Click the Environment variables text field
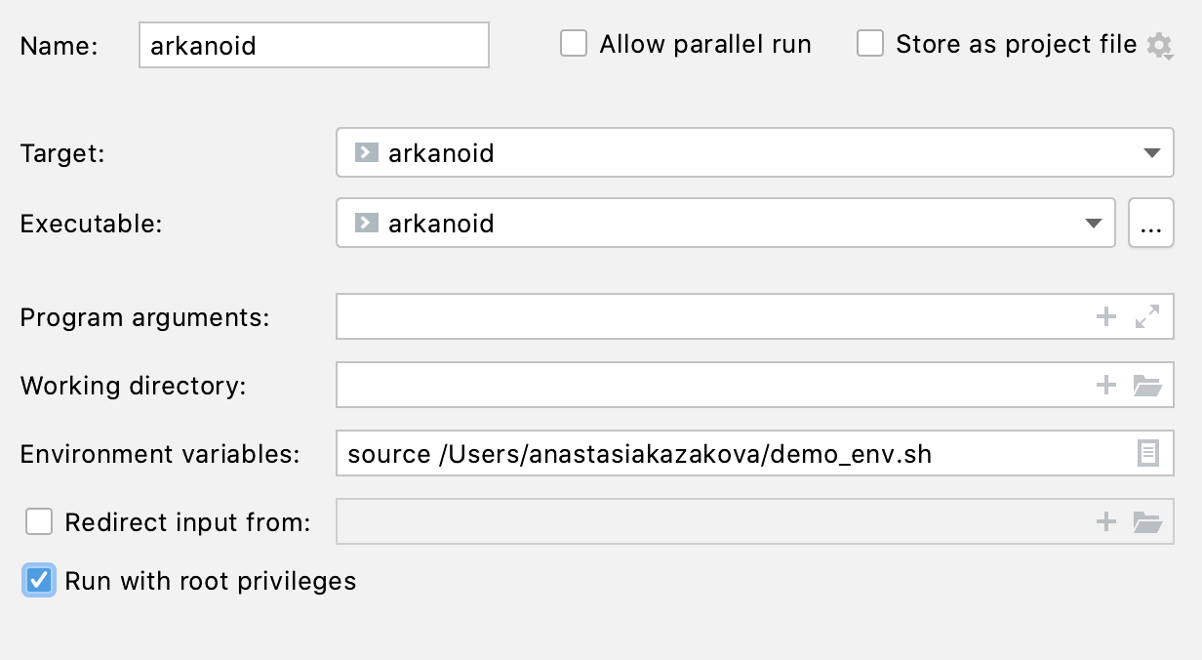The image size is (1202, 660). click(x=732, y=454)
